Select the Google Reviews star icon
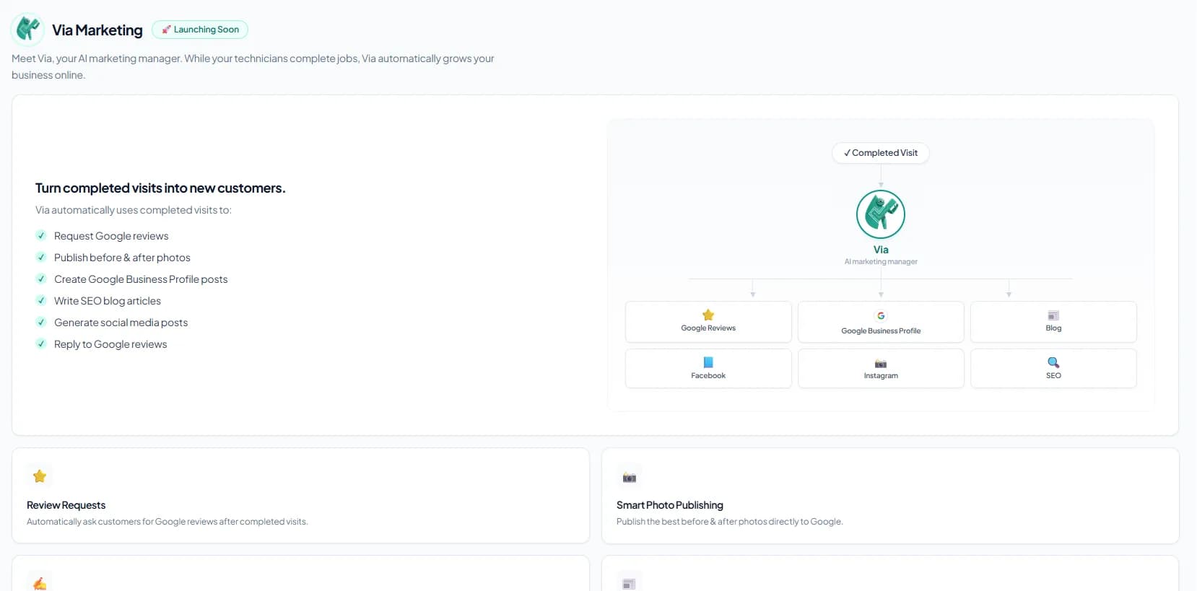This screenshot has height=591, width=1197. [708, 315]
